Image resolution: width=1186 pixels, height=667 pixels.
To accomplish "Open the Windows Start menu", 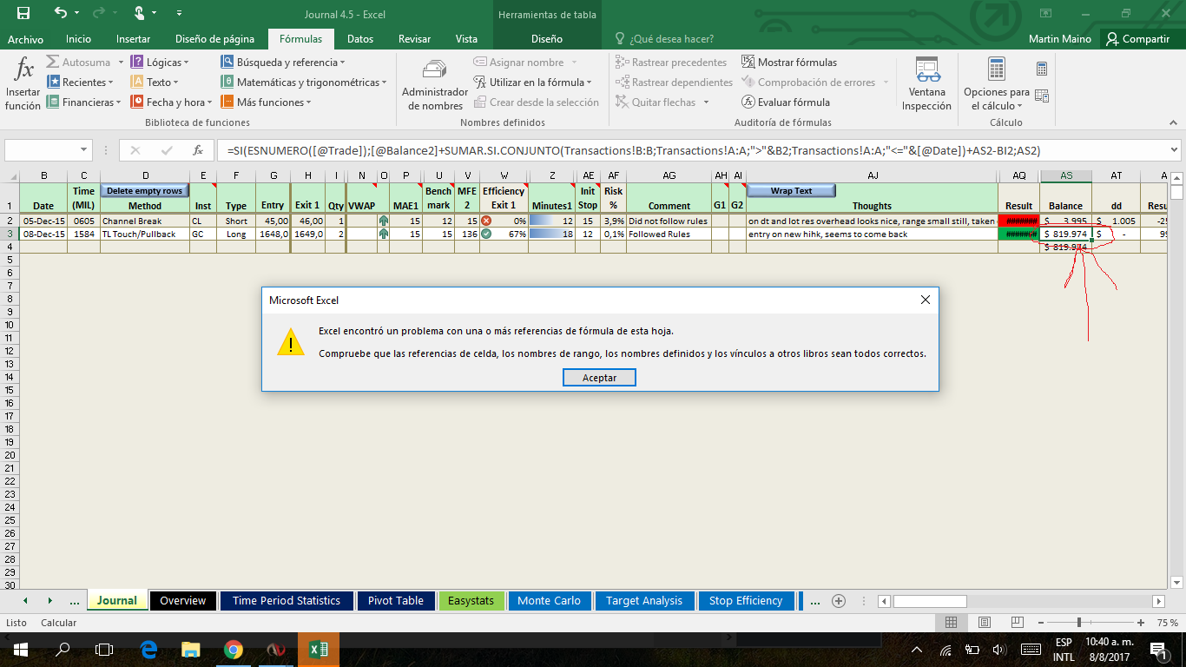I will [20, 650].
